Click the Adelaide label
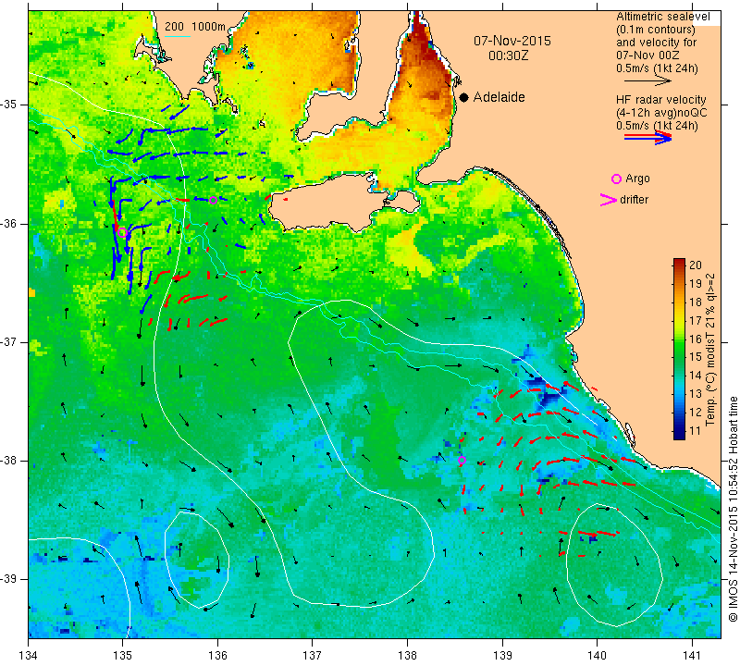Image resolution: width=740 pixels, height=666 pixels. tap(499, 97)
